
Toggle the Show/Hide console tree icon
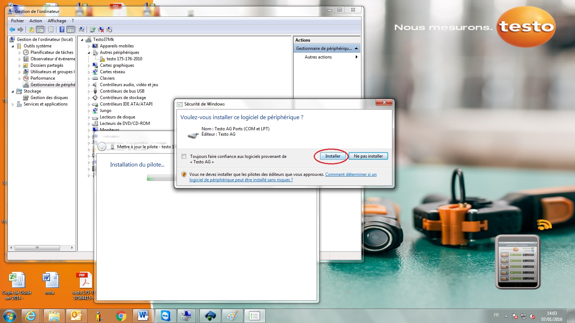point(40,29)
